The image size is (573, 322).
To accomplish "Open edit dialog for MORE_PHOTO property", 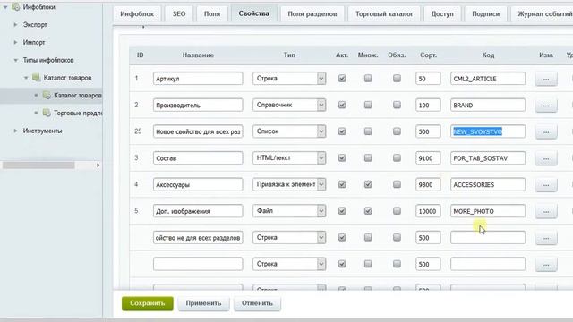I will coord(546,211).
